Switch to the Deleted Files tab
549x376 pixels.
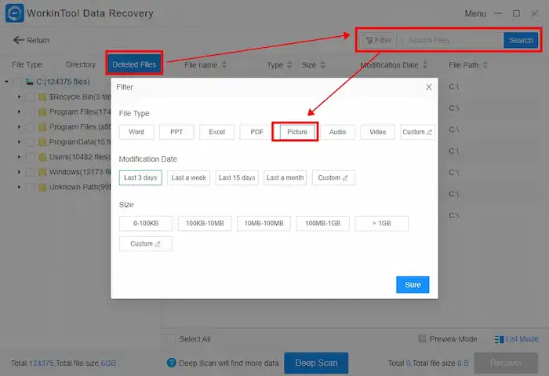click(x=134, y=64)
